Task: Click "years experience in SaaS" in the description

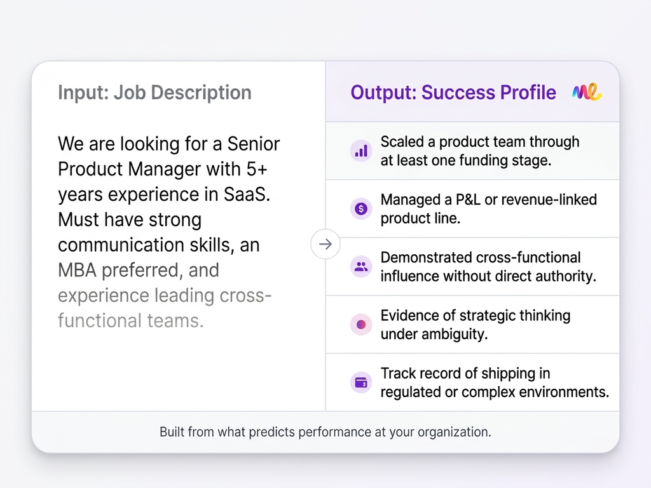Action: click(164, 194)
